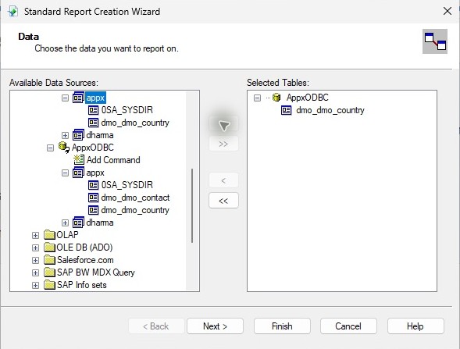Click the OLAP folder icon

tap(49, 235)
